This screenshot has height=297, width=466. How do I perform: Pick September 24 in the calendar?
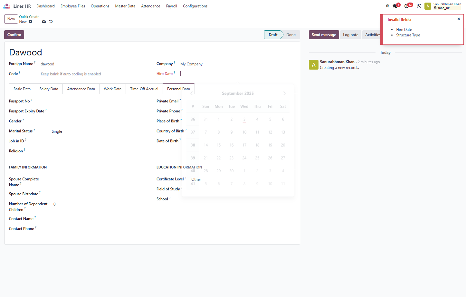(x=244, y=158)
